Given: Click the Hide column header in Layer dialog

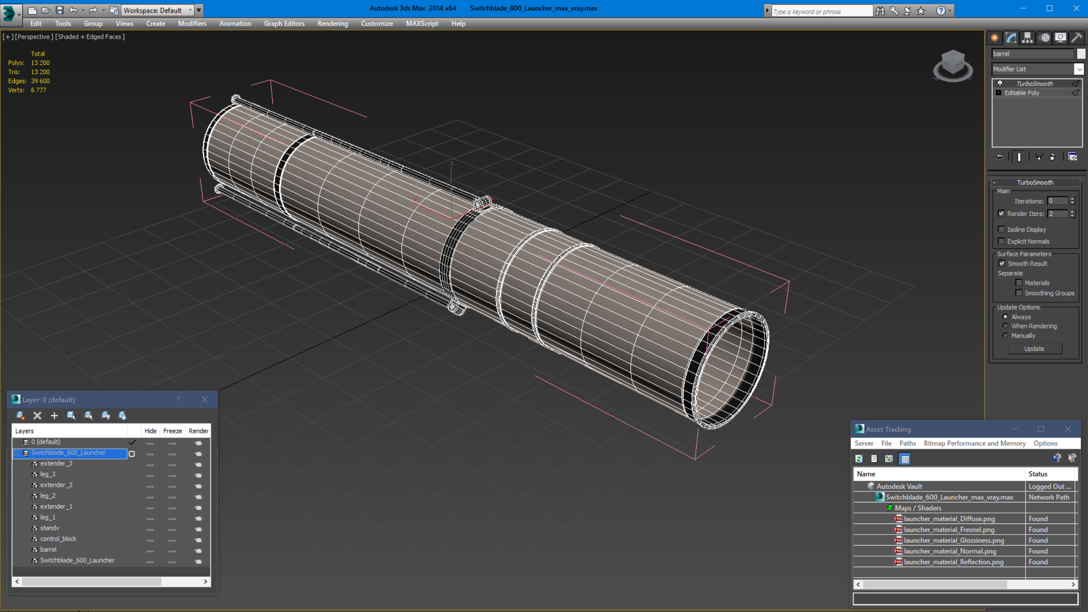Looking at the screenshot, I should [150, 431].
